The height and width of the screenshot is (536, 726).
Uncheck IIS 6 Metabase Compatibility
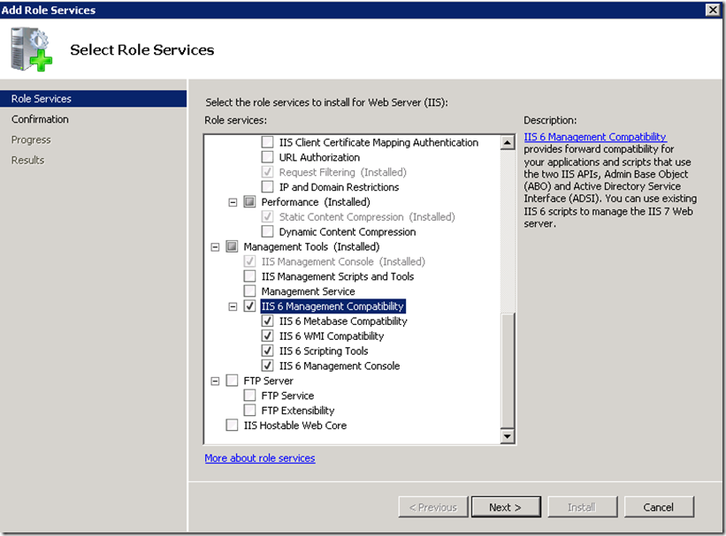(267, 321)
